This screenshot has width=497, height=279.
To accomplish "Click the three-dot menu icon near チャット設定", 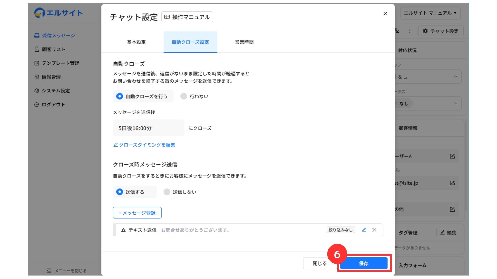I will [410, 31].
